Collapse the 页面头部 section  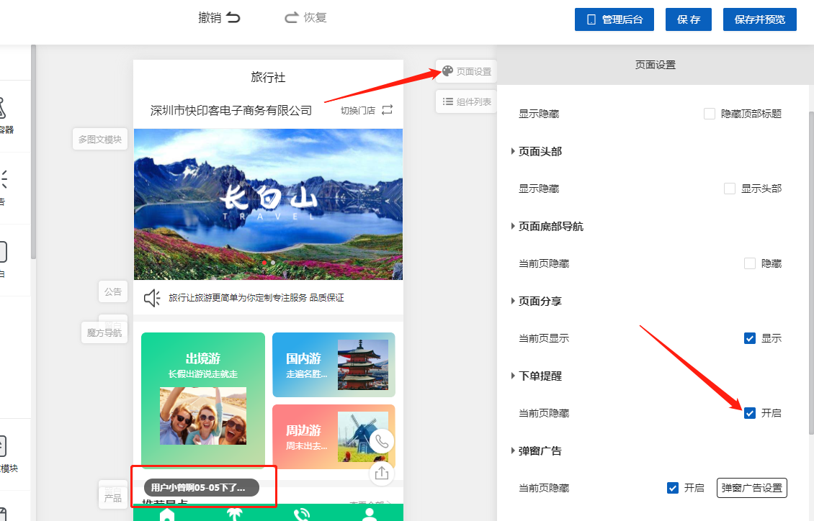click(x=513, y=151)
